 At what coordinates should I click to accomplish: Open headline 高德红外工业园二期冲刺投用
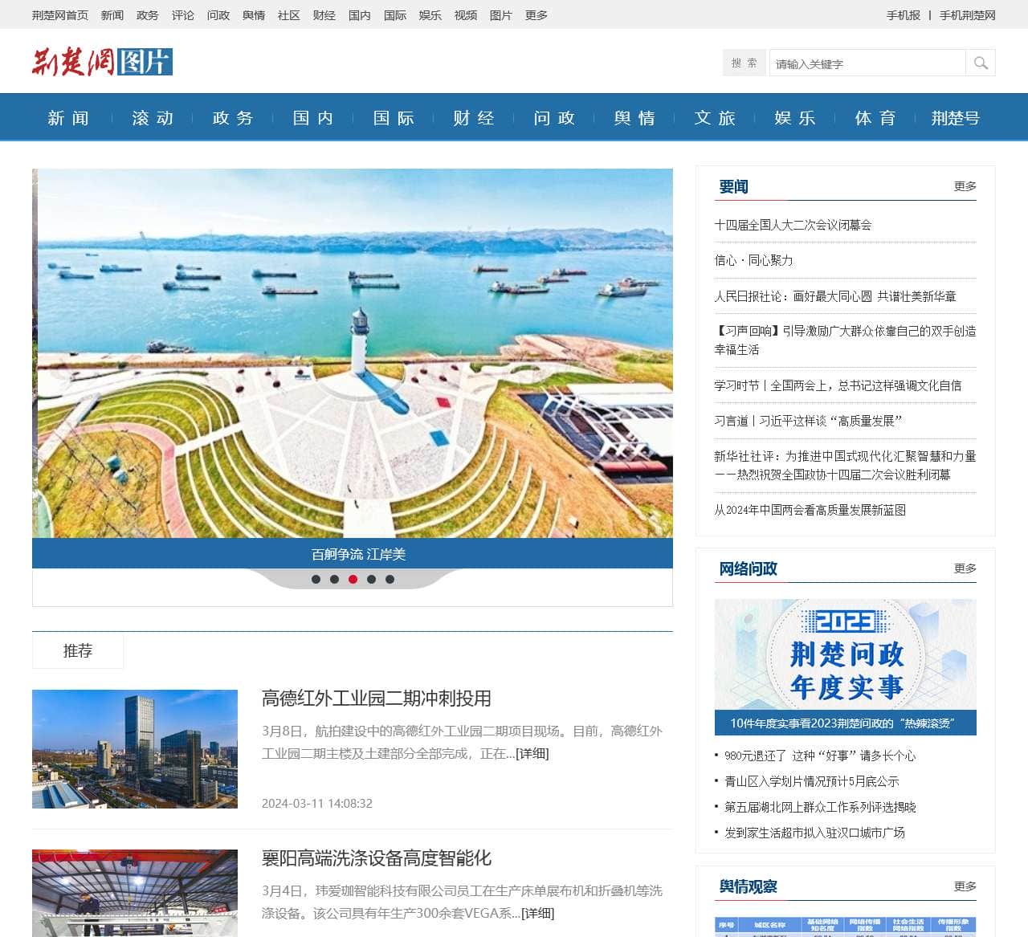pyautogui.click(x=376, y=699)
